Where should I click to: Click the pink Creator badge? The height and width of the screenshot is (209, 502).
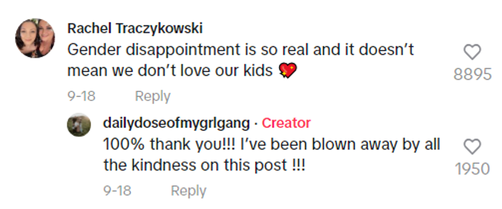pyautogui.click(x=286, y=123)
